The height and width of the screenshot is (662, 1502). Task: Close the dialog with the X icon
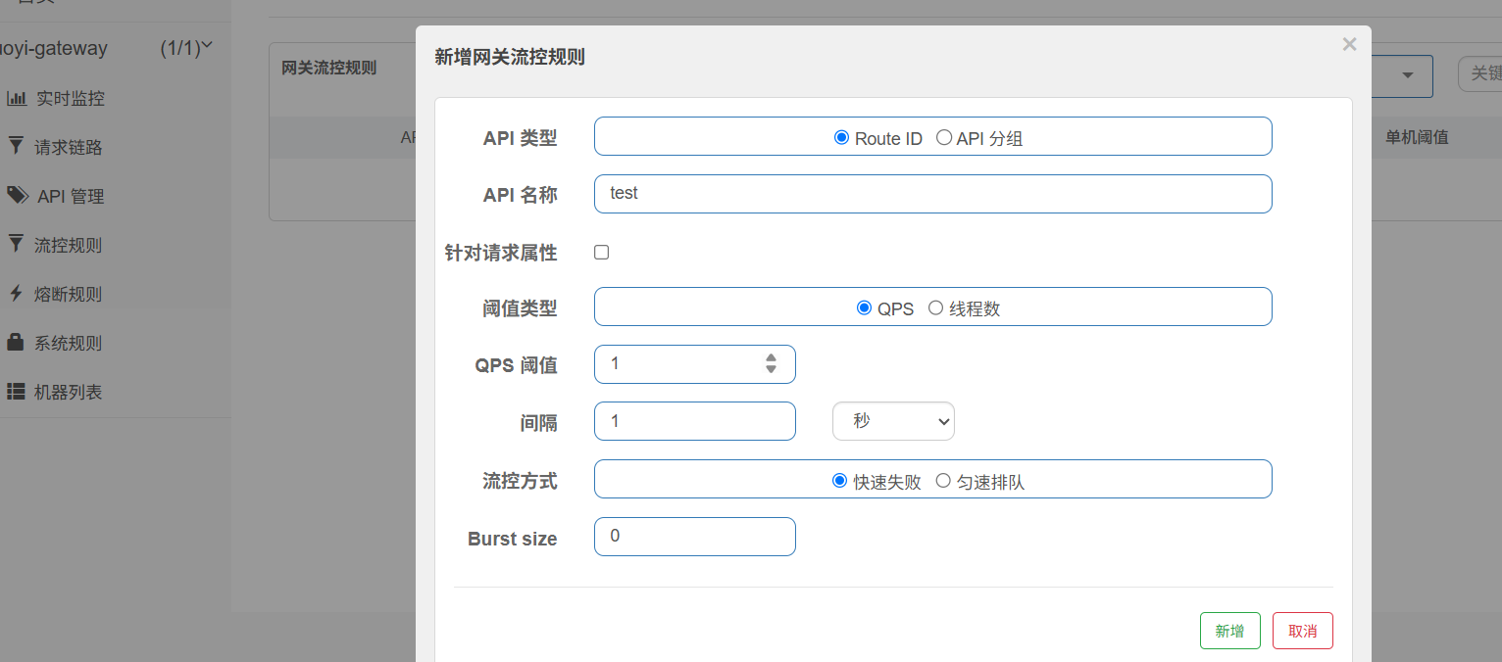tap(1349, 44)
